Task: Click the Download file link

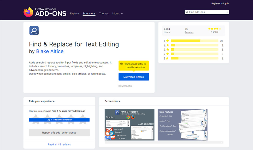Action: 125,86
